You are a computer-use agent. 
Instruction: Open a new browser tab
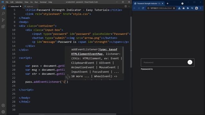(x=168, y=4)
